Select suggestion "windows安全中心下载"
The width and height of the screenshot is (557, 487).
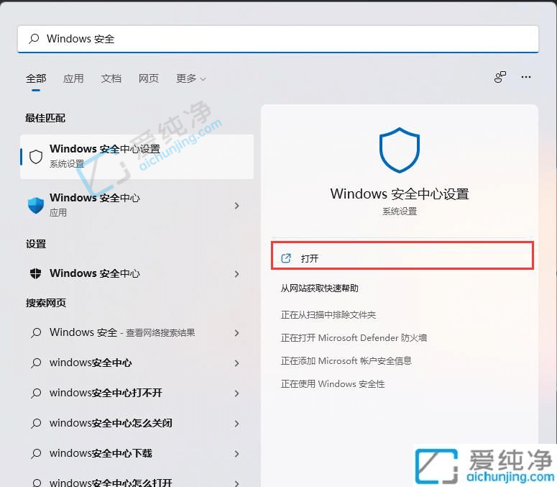pos(137,454)
